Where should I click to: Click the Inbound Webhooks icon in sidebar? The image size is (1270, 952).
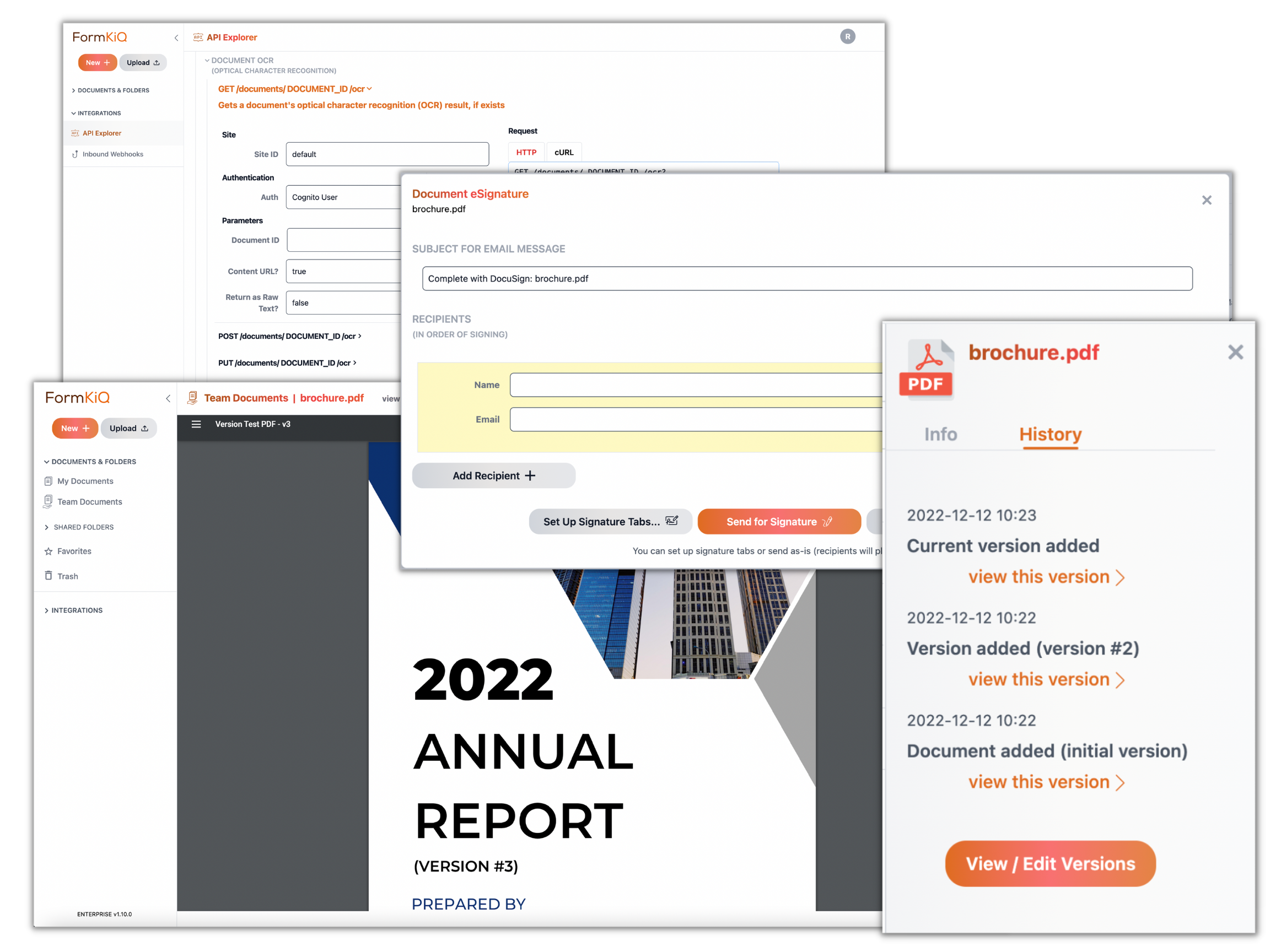[77, 154]
